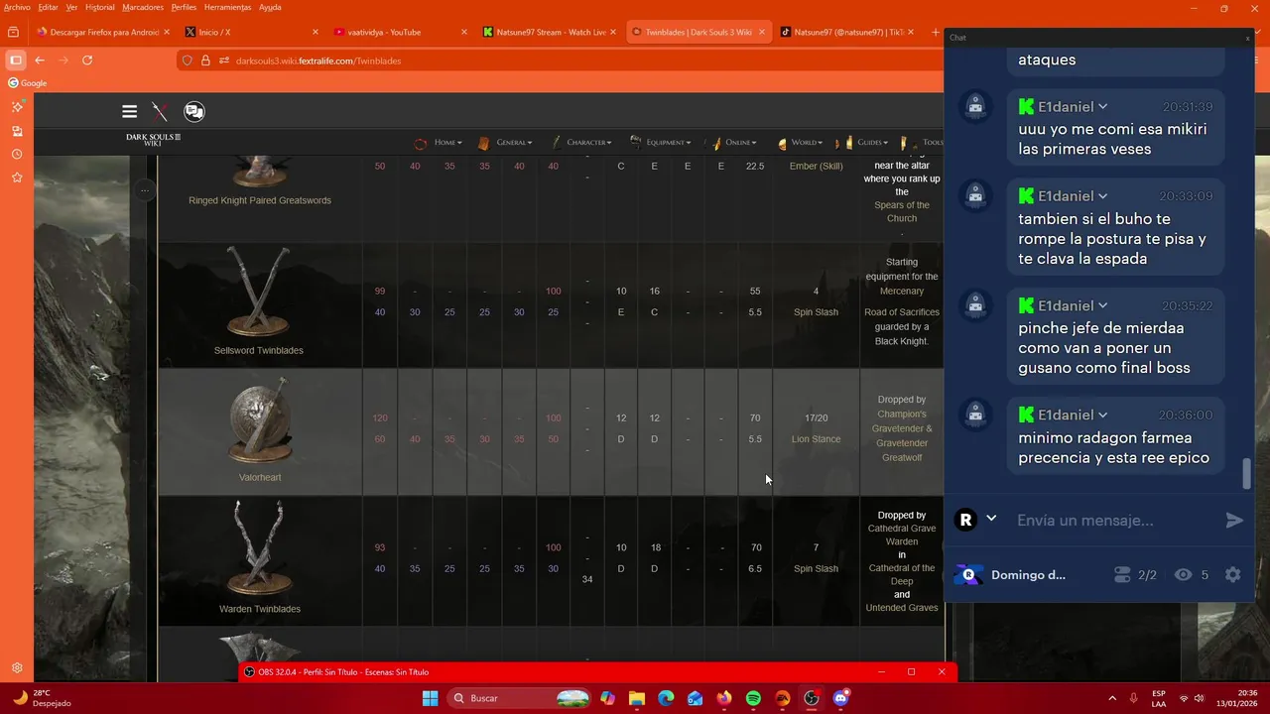This screenshot has height=714, width=1270.
Task: Open the Warden Twinblades link
Action: coord(260,609)
